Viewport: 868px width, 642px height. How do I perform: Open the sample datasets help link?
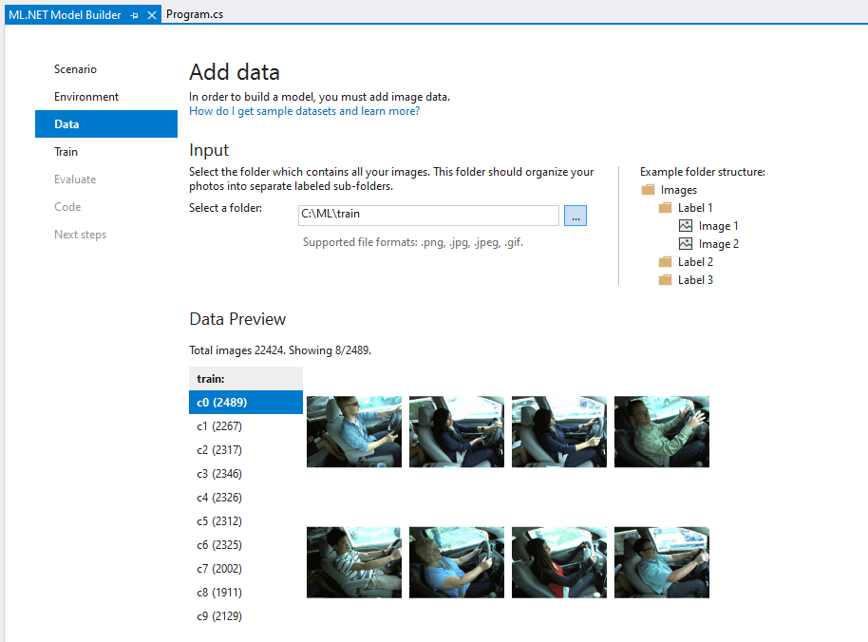coord(304,111)
